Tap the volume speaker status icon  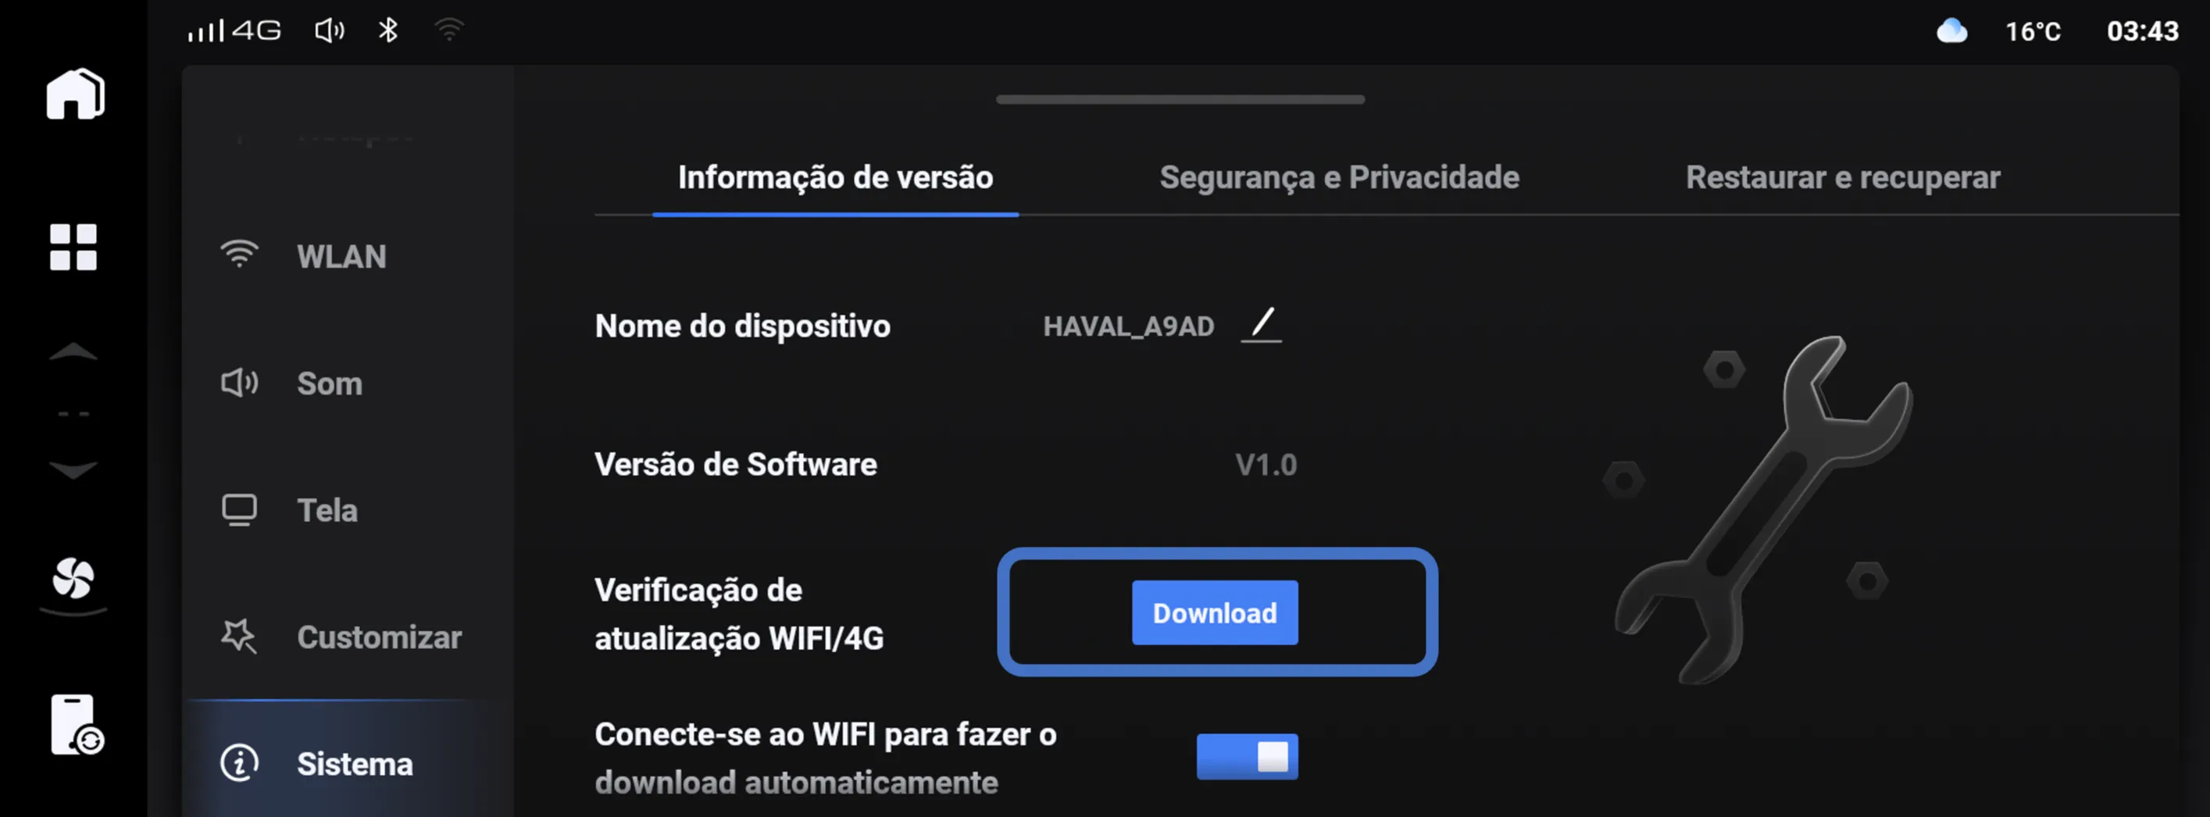pyautogui.click(x=330, y=31)
